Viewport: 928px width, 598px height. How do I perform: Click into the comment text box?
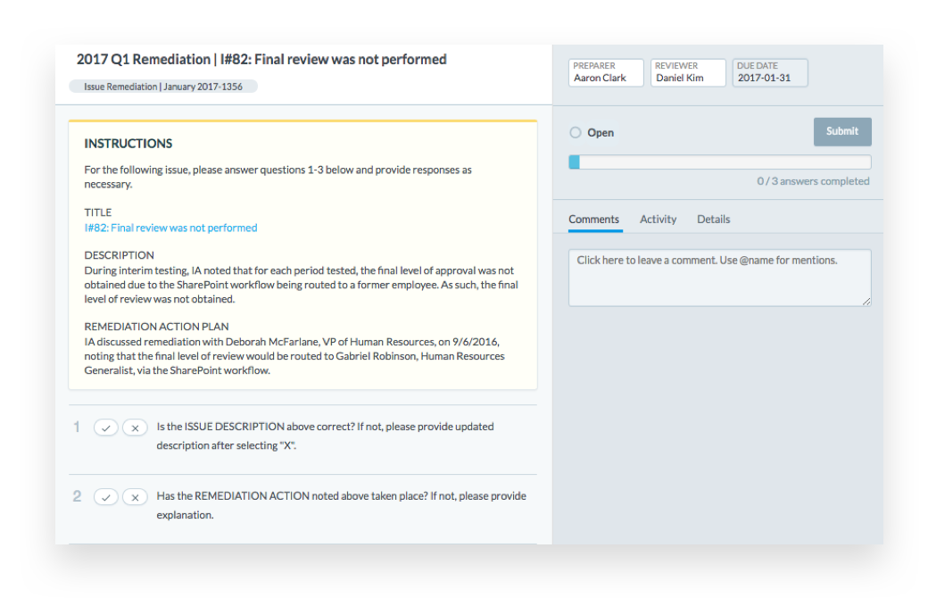click(720, 278)
